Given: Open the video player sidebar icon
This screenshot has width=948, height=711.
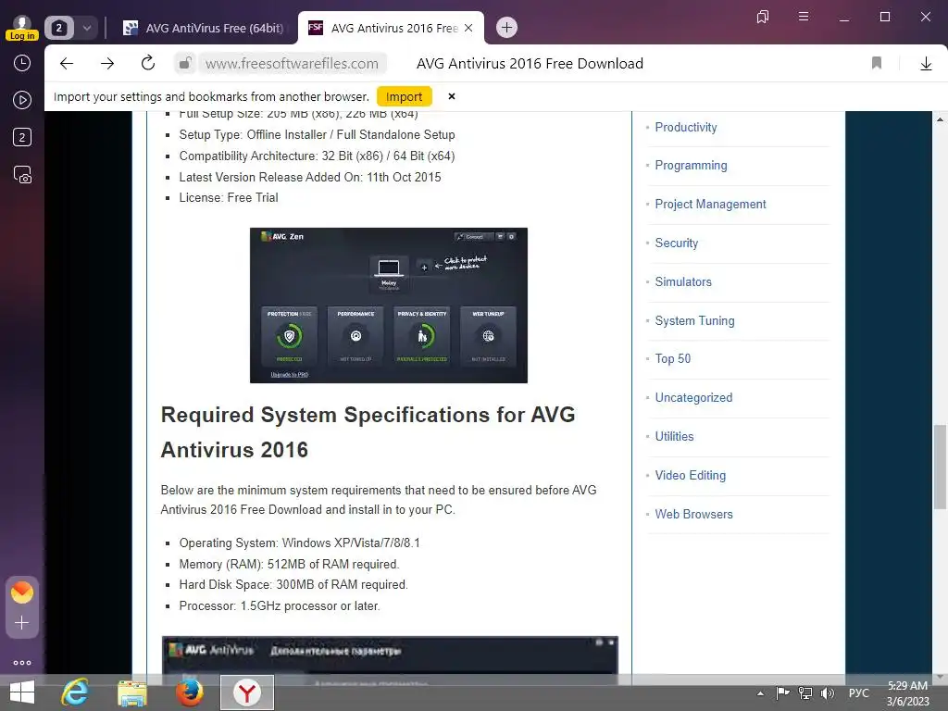Looking at the screenshot, I should tap(22, 100).
